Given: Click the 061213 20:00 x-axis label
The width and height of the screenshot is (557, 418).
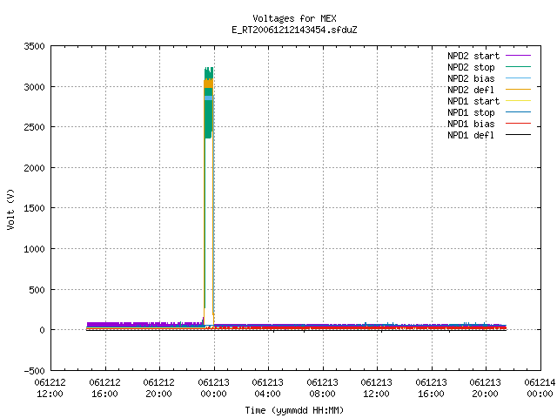Looking at the screenshot, I should click(485, 388).
